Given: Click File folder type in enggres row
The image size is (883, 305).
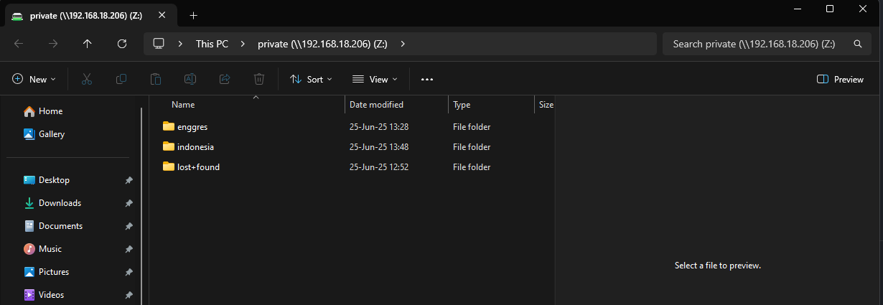Looking at the screenshot, I should click(x=472, y=127).
